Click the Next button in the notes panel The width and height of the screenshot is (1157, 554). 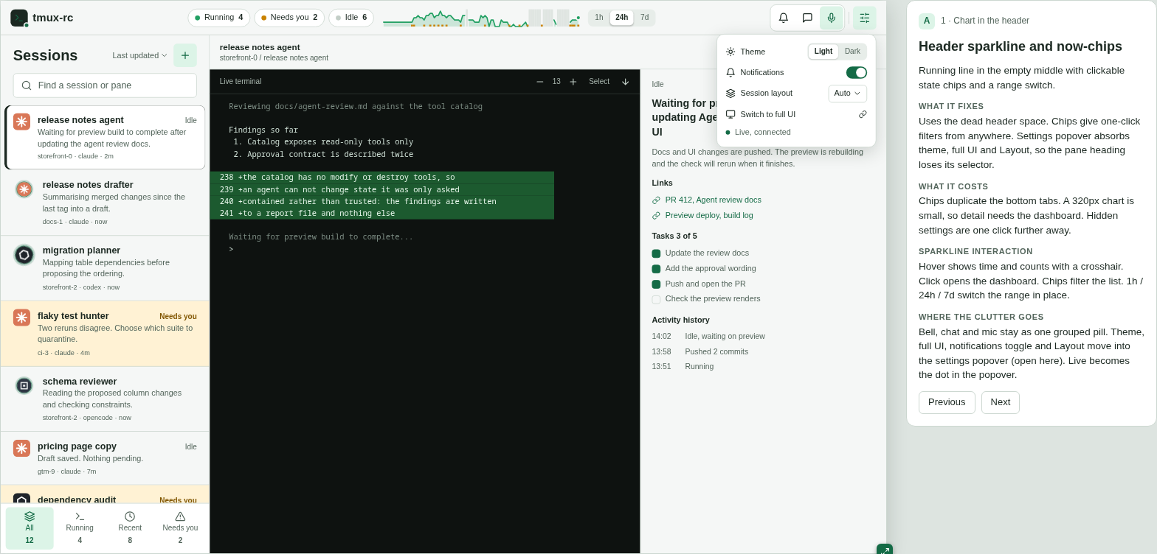tap(1001, 402)
